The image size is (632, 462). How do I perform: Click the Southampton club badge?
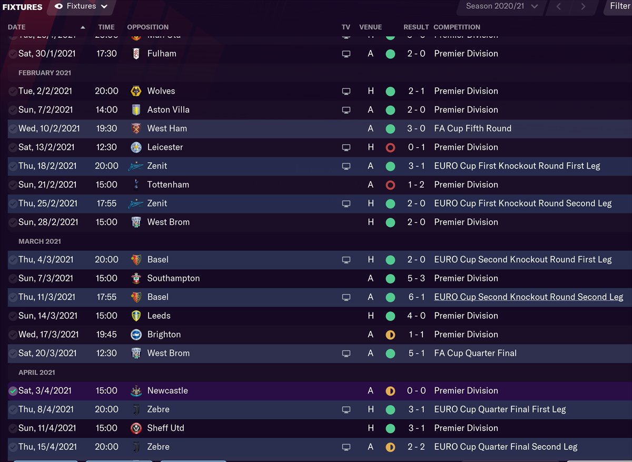[x=136, y=278]
